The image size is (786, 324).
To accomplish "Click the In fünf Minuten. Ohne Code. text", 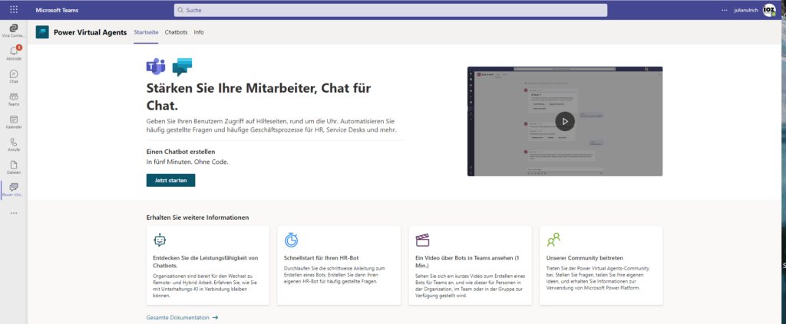I will pyautogui.click(x=187, y=162).
